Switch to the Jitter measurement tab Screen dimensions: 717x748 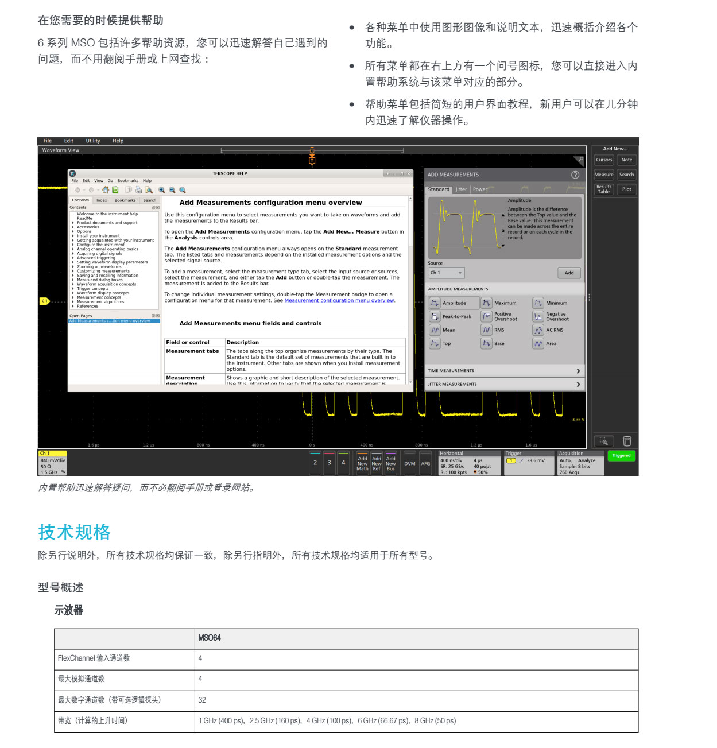point(461,189)
